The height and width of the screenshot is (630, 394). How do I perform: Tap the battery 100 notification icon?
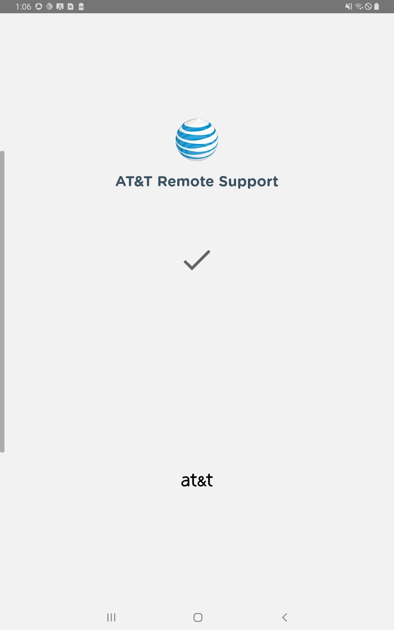pyautogui.click(x=81, y=7)
